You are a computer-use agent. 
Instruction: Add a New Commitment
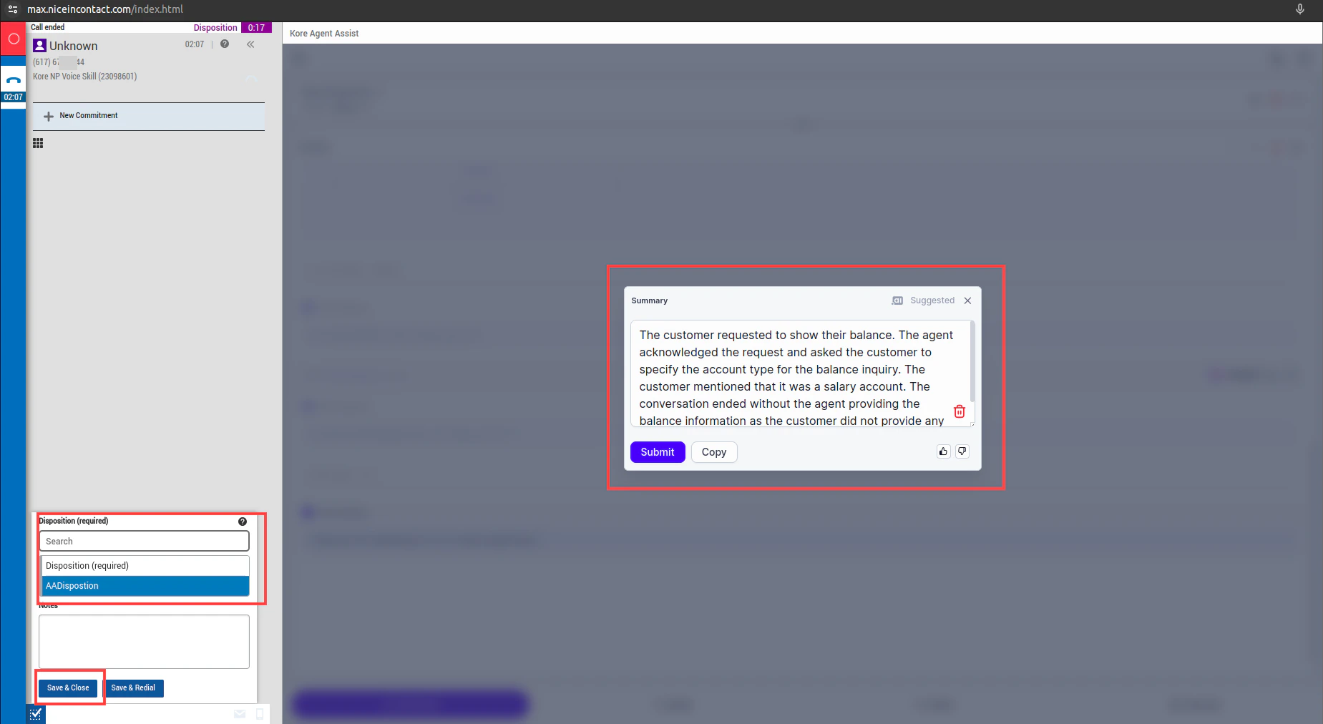(149, 116)
